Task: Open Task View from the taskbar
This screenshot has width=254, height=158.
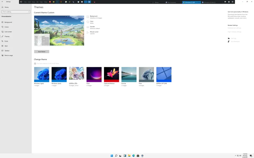Action: [120, 156]
